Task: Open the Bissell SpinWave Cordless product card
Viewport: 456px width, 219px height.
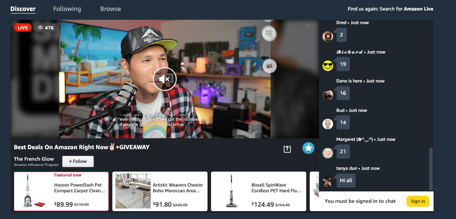Action: [259, 191]
